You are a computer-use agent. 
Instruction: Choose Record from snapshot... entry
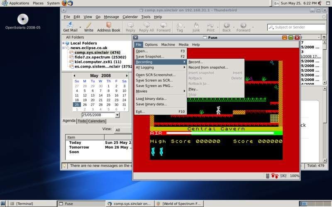[x=215, y=67]
